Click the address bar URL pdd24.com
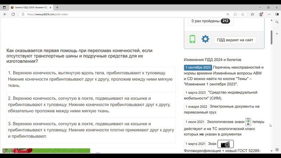The height and width of the screenshot is (158, 281). 47,14
